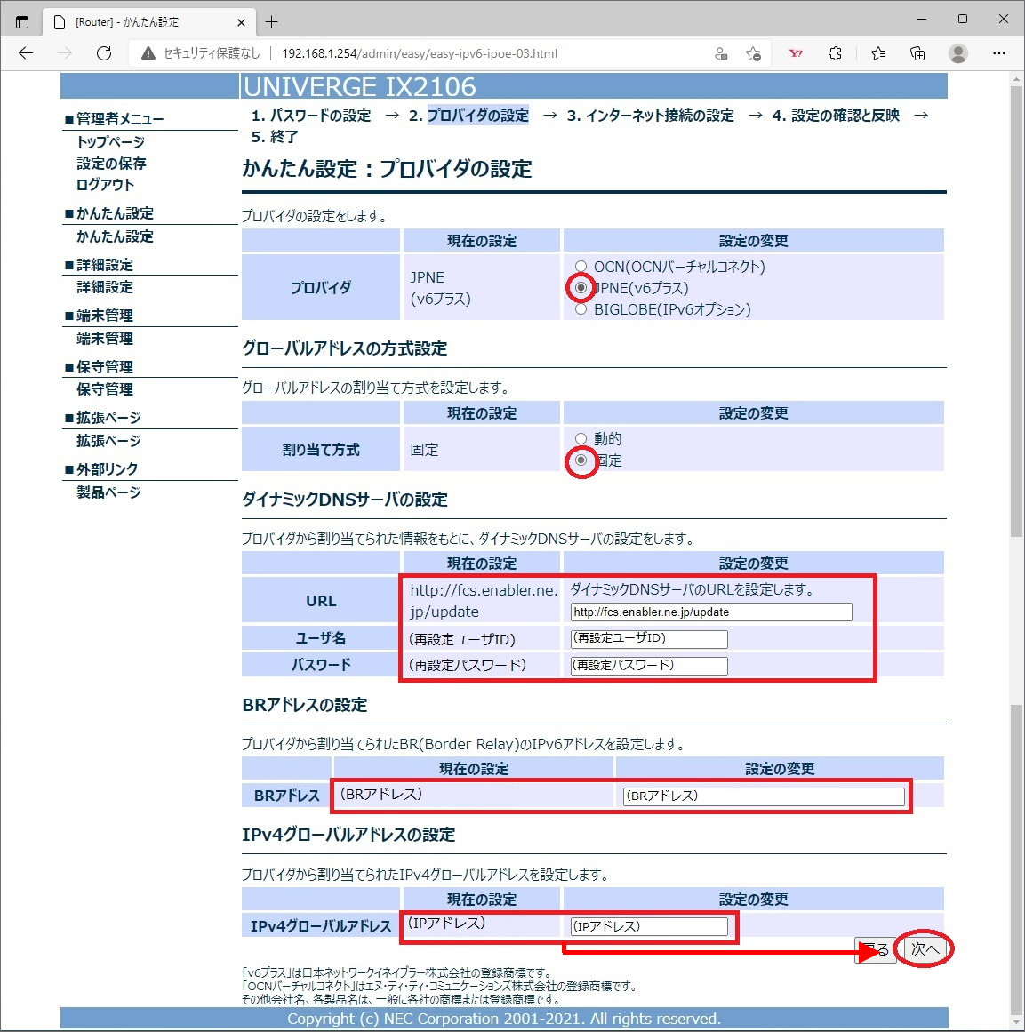Click scrollbar down arrow
Viewport: 1025px width, 1032px height.
1016,1022
